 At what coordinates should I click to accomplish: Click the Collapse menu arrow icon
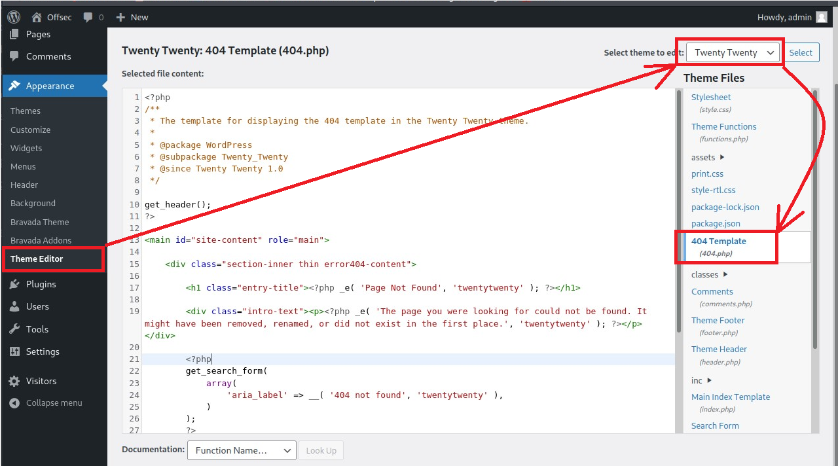coord(14,403)
